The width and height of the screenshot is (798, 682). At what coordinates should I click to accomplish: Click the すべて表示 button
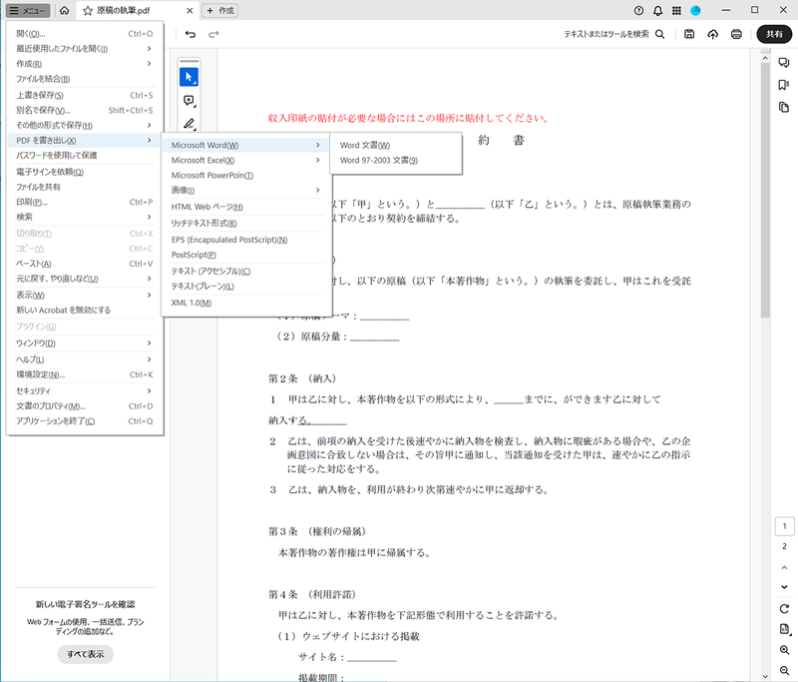click(85, 654)
